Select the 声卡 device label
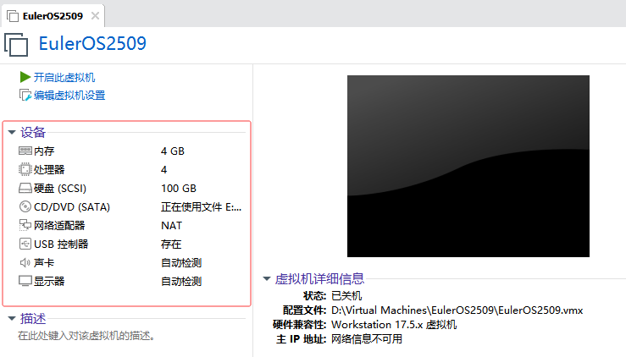Screen dimensions: 626x357 44,263
